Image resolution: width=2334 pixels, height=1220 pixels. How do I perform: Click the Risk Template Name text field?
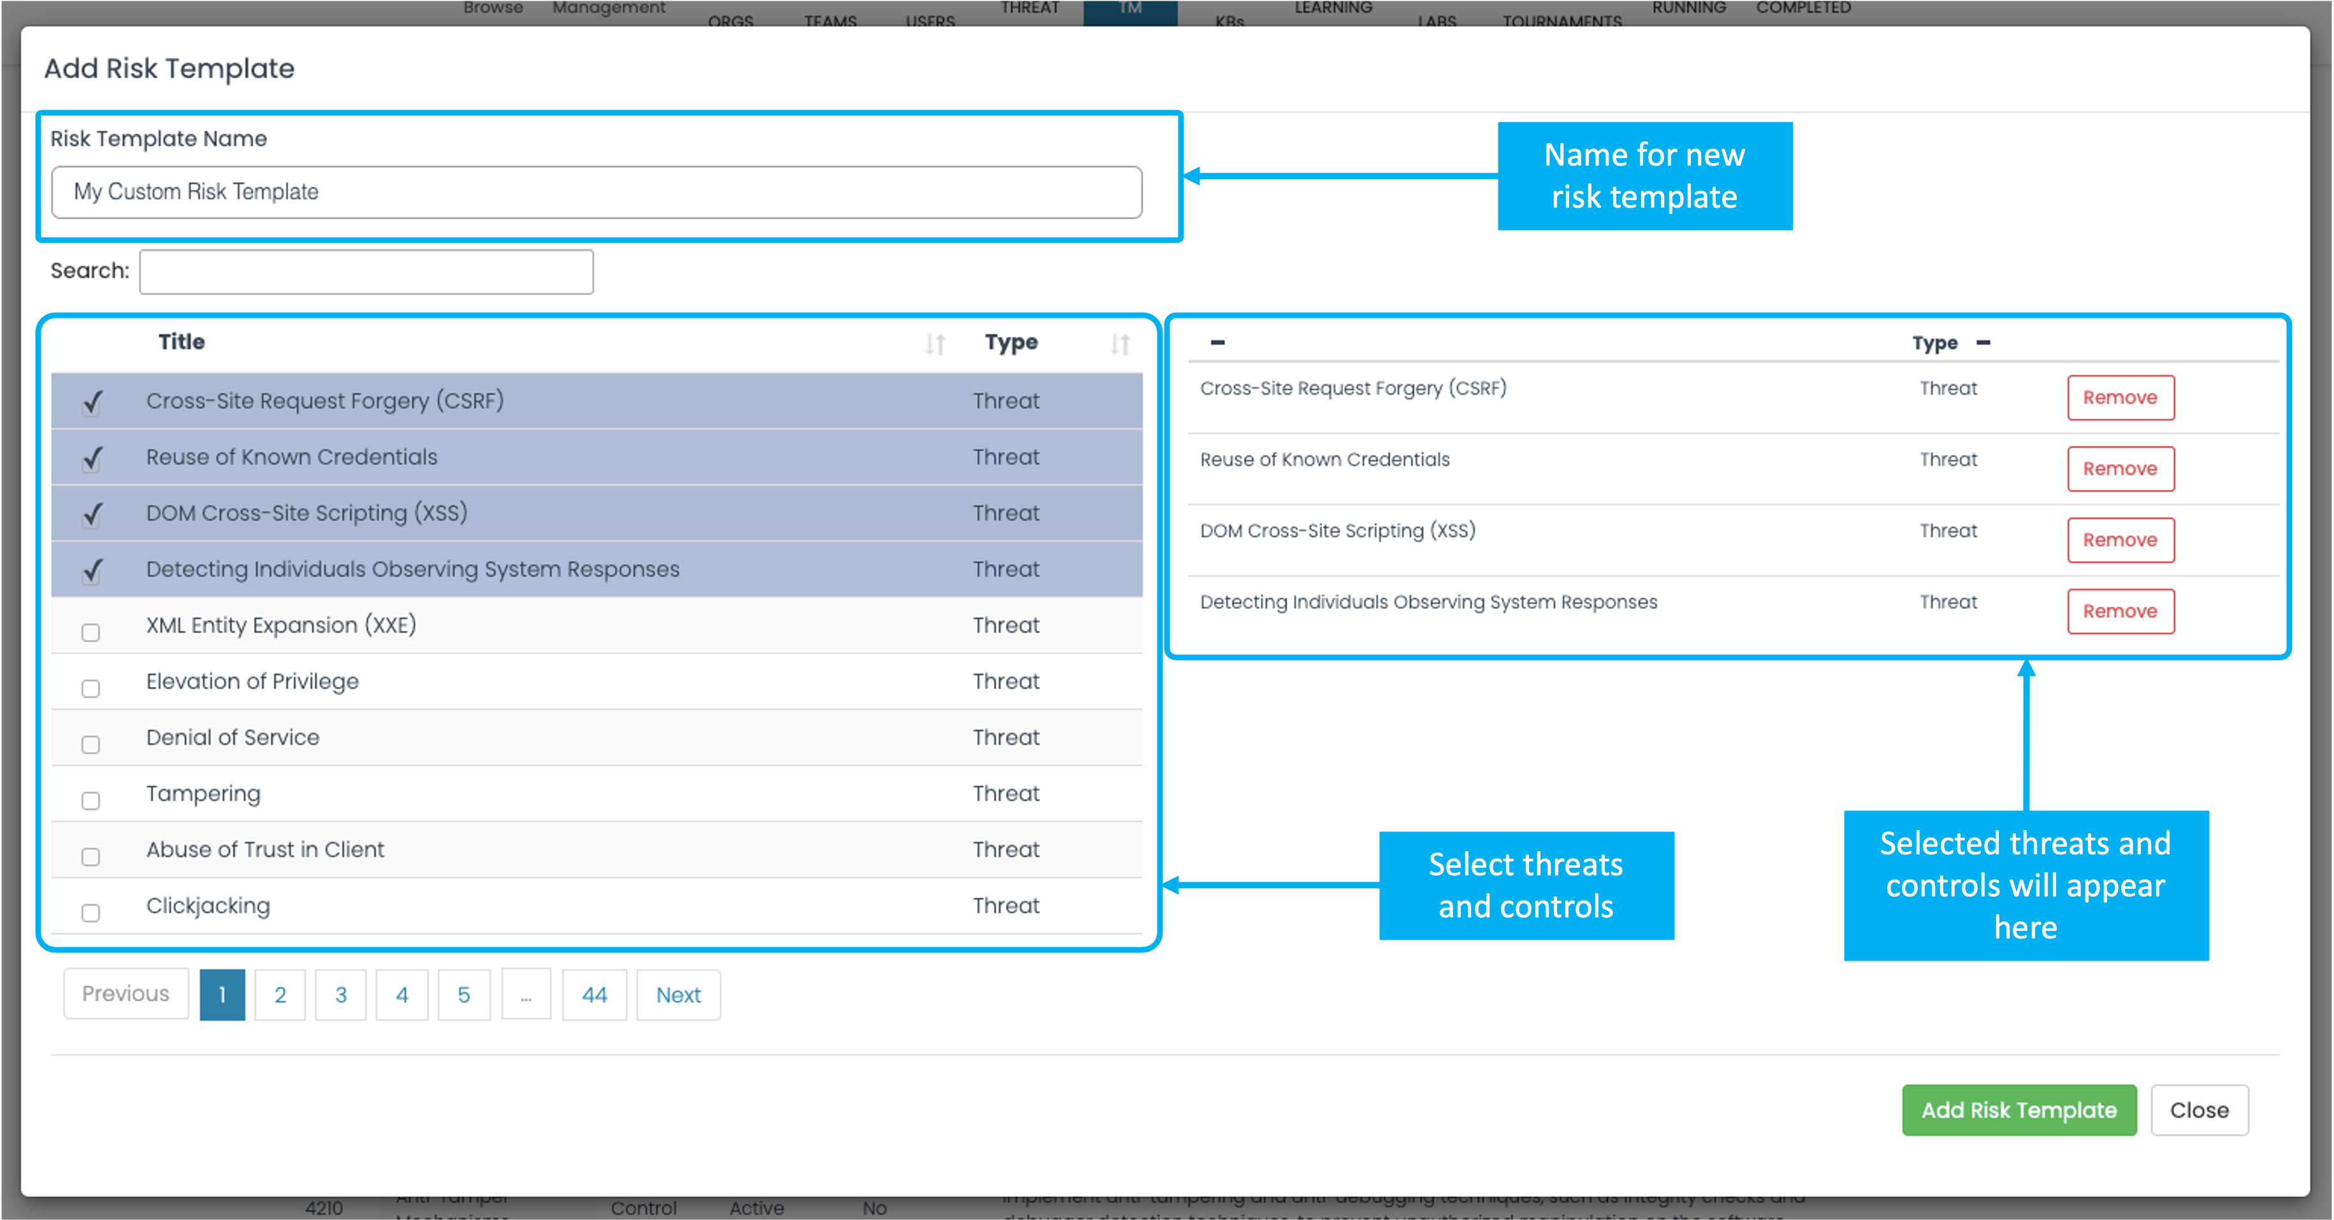point(596,192)
